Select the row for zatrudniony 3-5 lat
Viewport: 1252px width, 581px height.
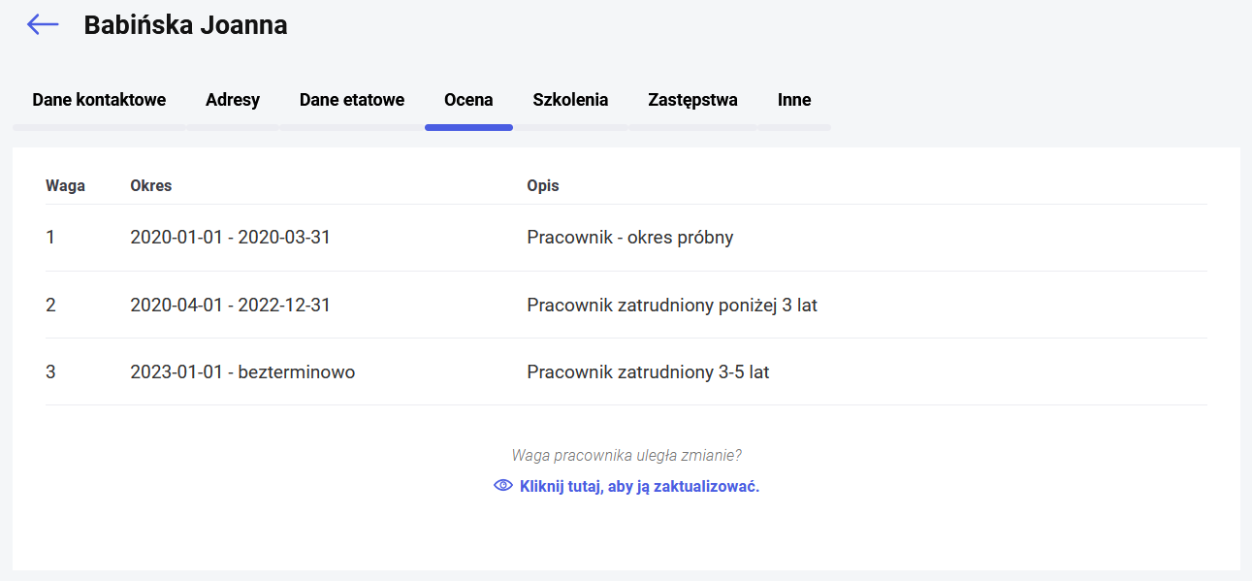[x=626, y=371]
